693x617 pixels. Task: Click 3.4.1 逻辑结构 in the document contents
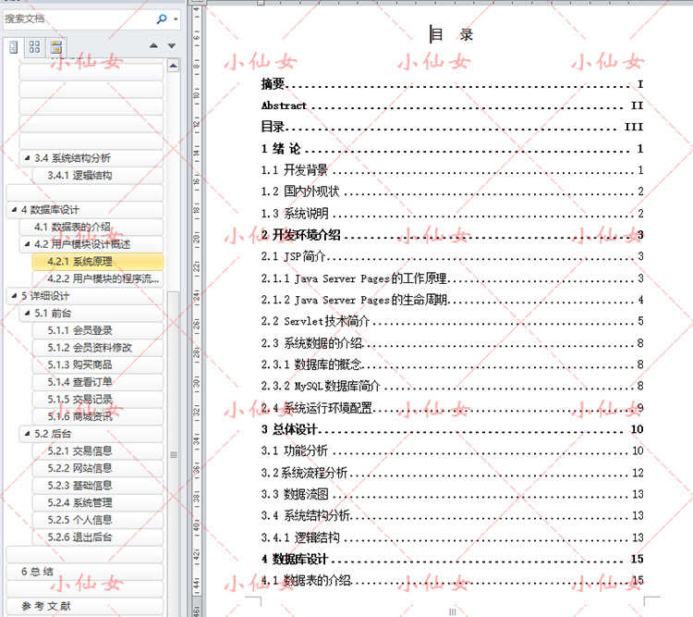point(452,537)
